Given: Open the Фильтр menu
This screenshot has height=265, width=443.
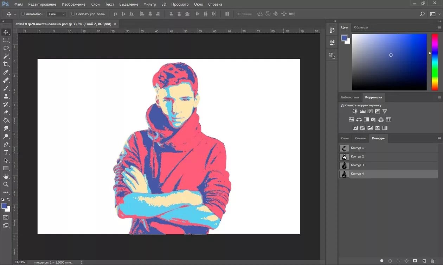Looking at the screenshot, I should click(150, 4).
